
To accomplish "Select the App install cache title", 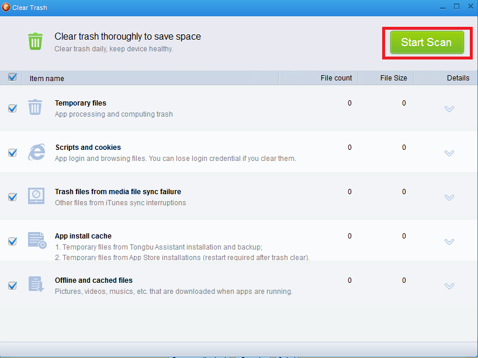I will tap(83, 236).
